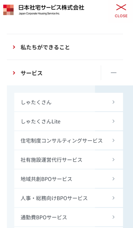The width and height of the screenshot is (133, 228).
Task: Click the 日本社宅サービス株式会社 company name
Action: tap(51, 8)
